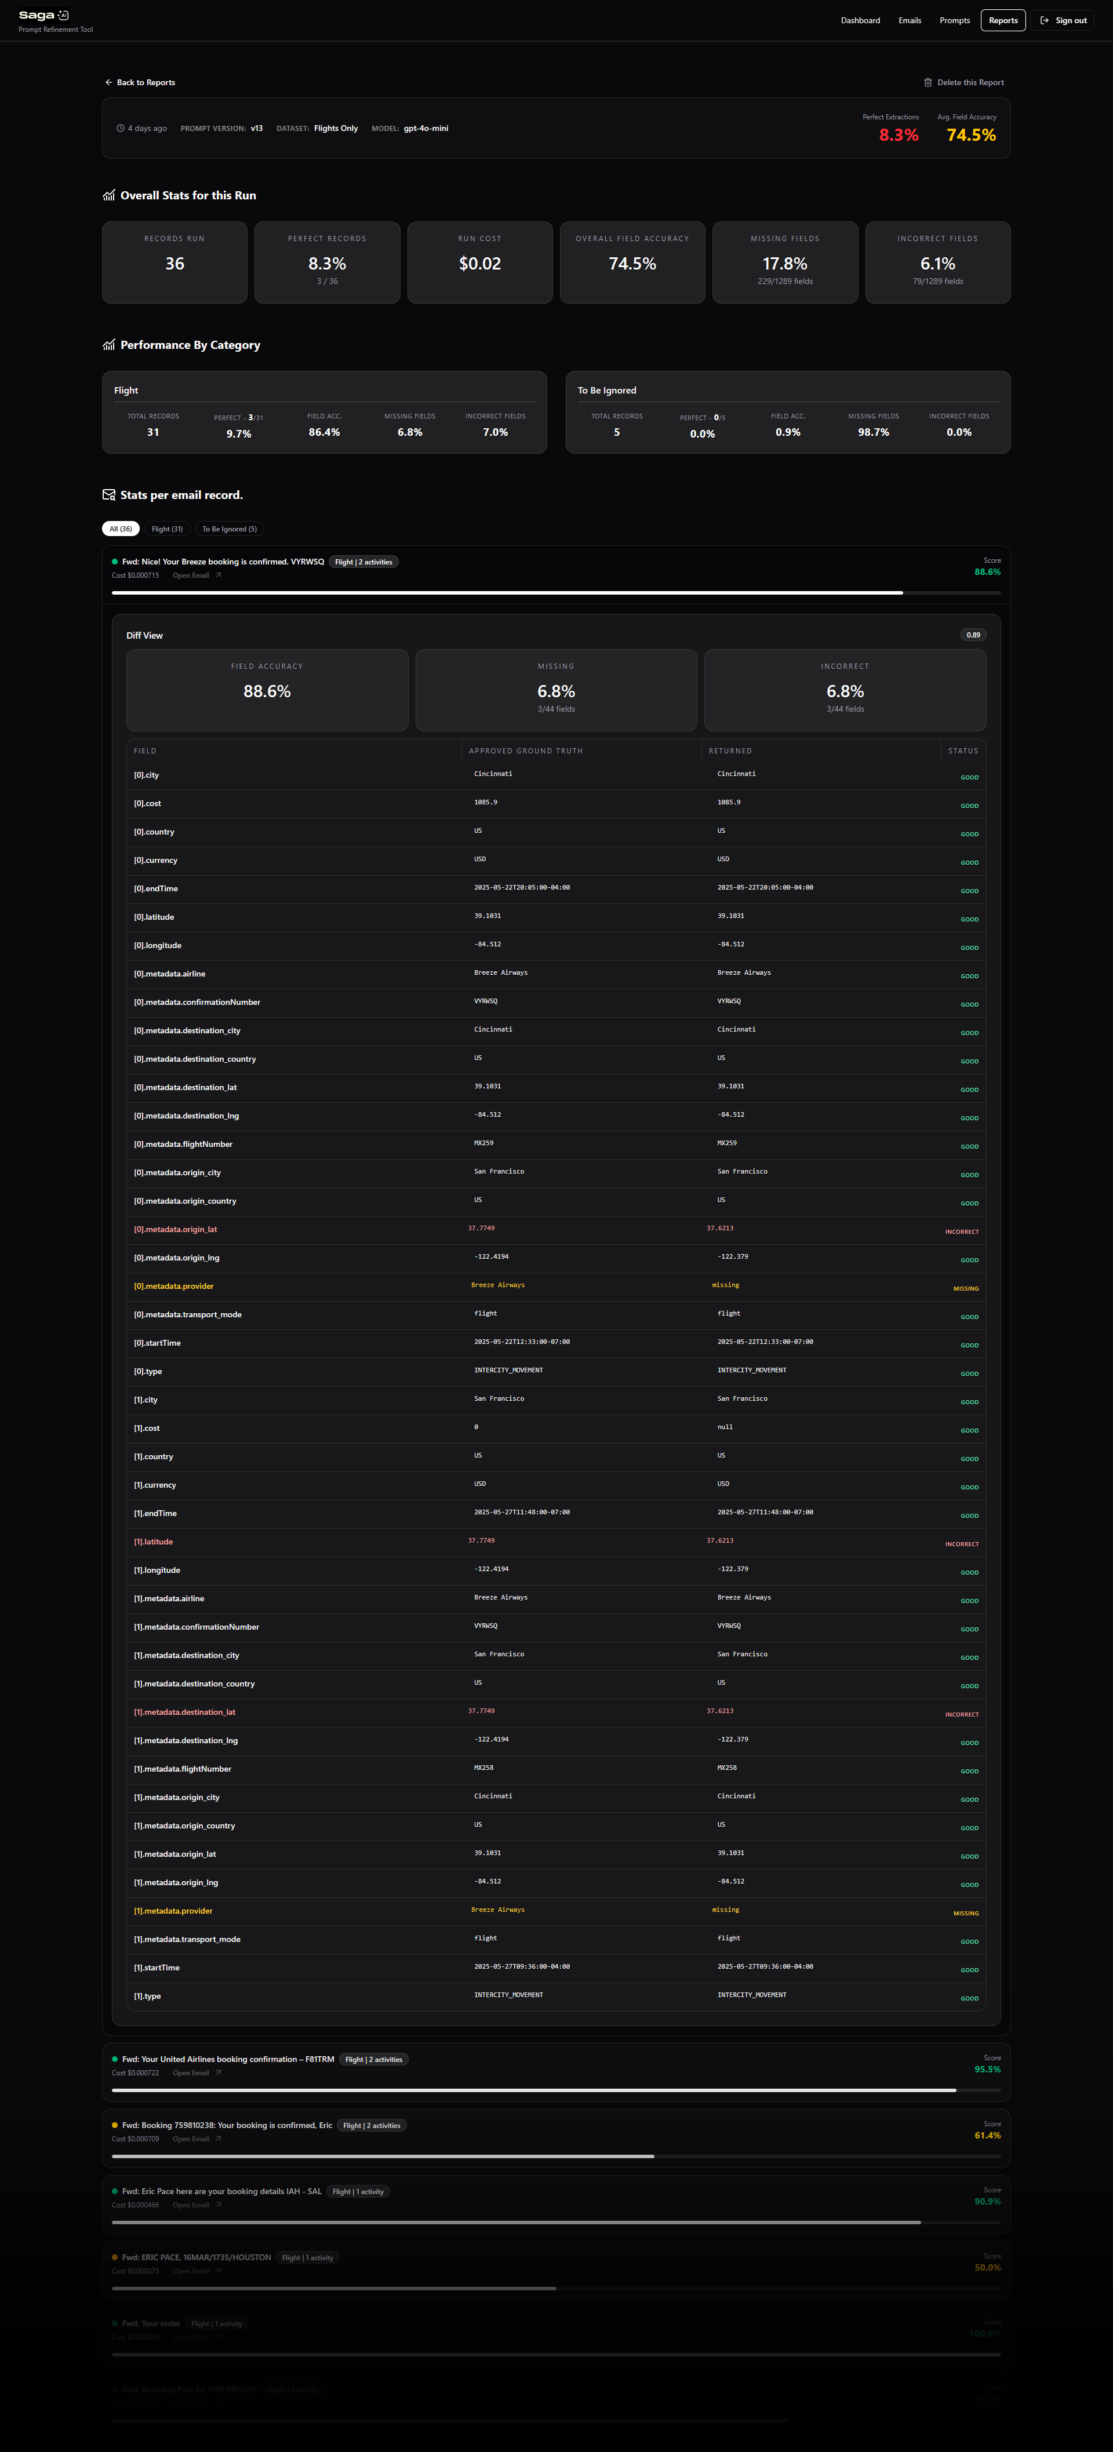This screenshot has height=2452, width=1113.
Task: Click the clock icon next to 4 days ago
Action: (x=120, y=129)
